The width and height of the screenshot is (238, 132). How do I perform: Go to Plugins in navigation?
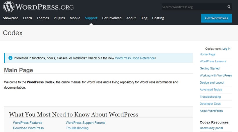point(59,18)
